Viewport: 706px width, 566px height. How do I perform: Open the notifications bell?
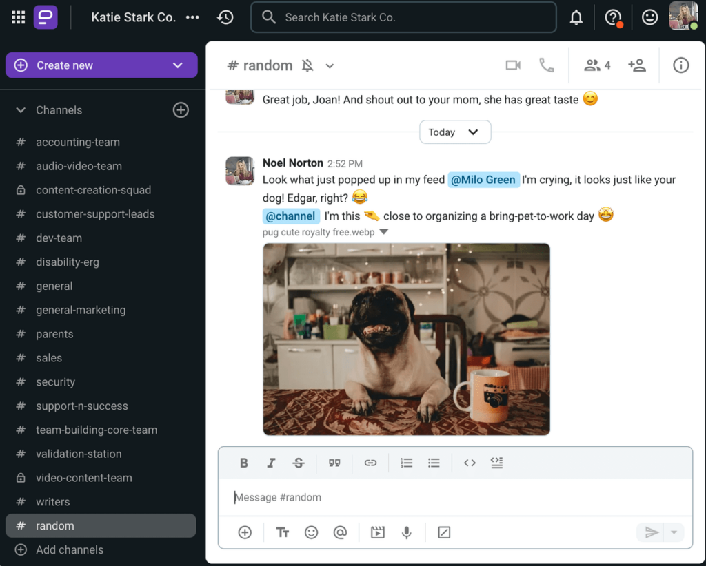click(576, 18)
